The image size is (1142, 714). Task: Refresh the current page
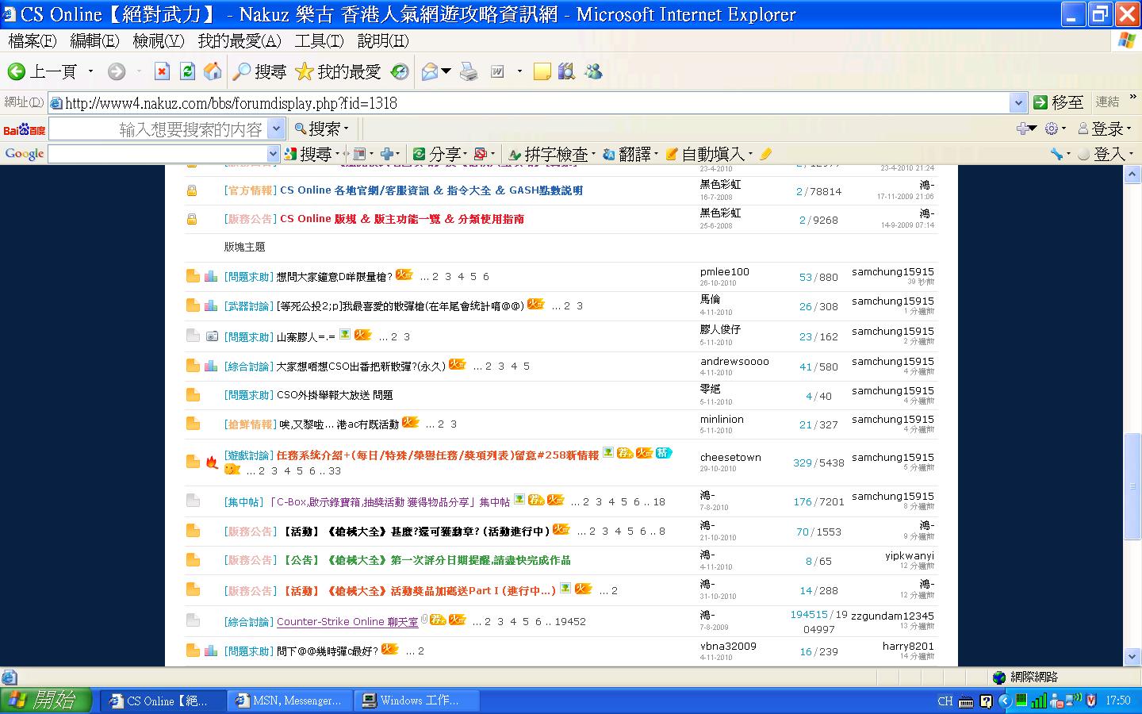click(187, 72)
